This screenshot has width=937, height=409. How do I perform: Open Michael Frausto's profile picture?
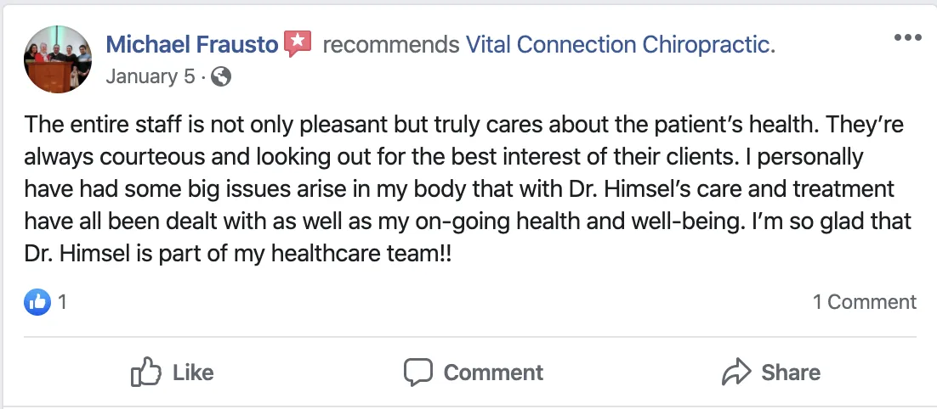59,59
